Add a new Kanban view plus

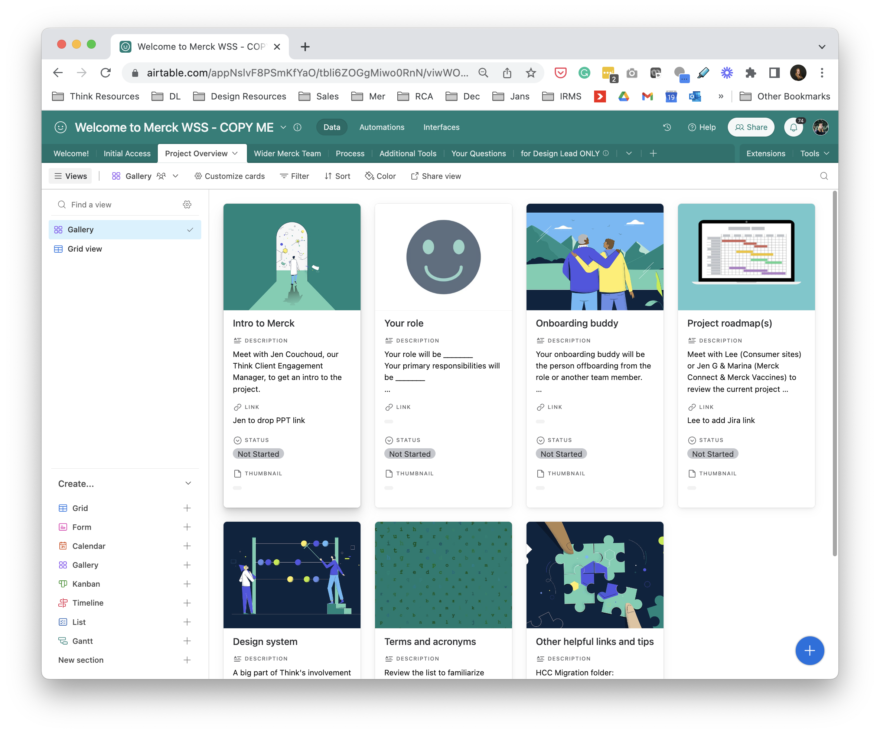[187, 584]
